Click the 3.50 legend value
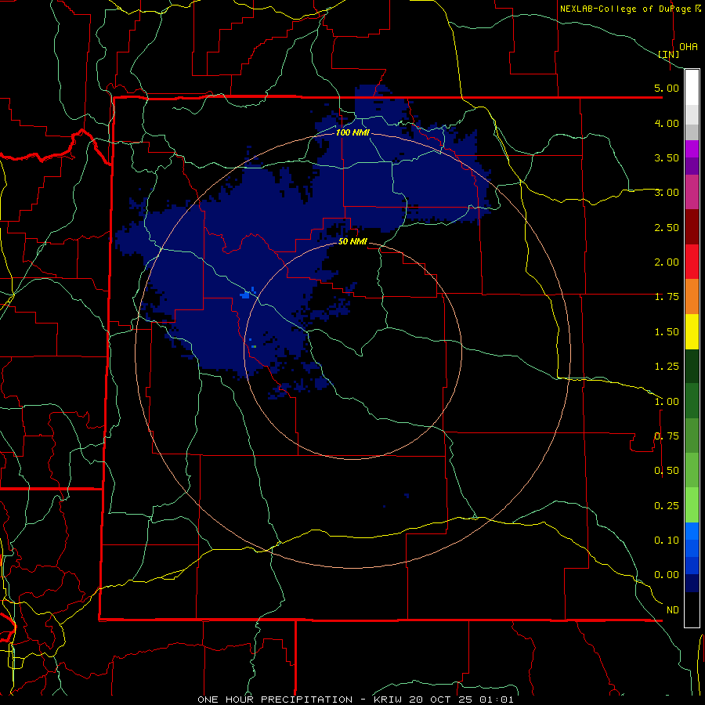Screen dimensions: 705x705 (x=667, y=157)
